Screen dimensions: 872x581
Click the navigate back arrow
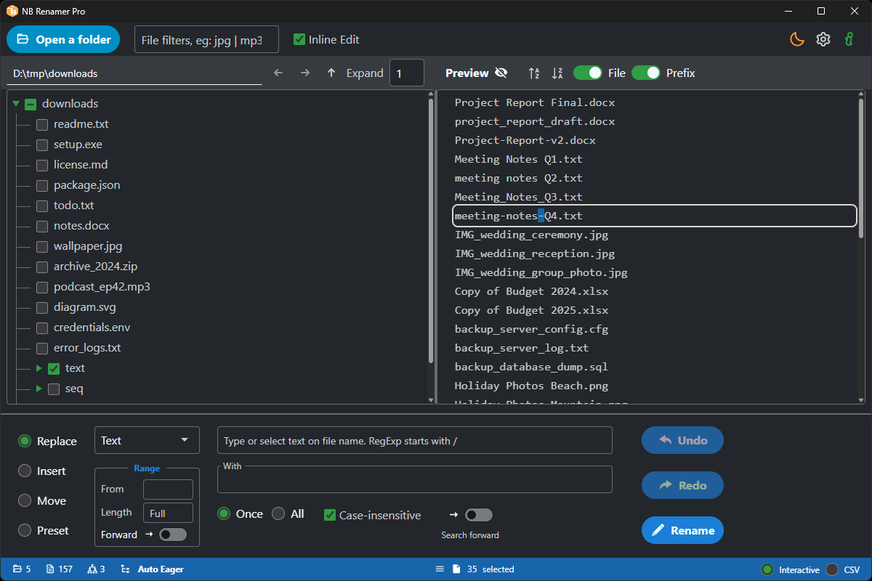(278, 73)
